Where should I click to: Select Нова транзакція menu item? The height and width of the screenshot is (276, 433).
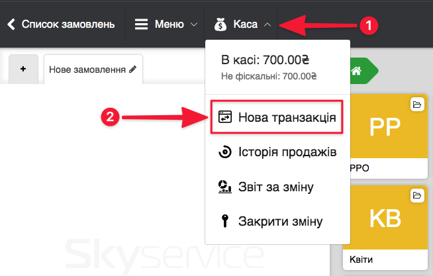click(287, 118)
